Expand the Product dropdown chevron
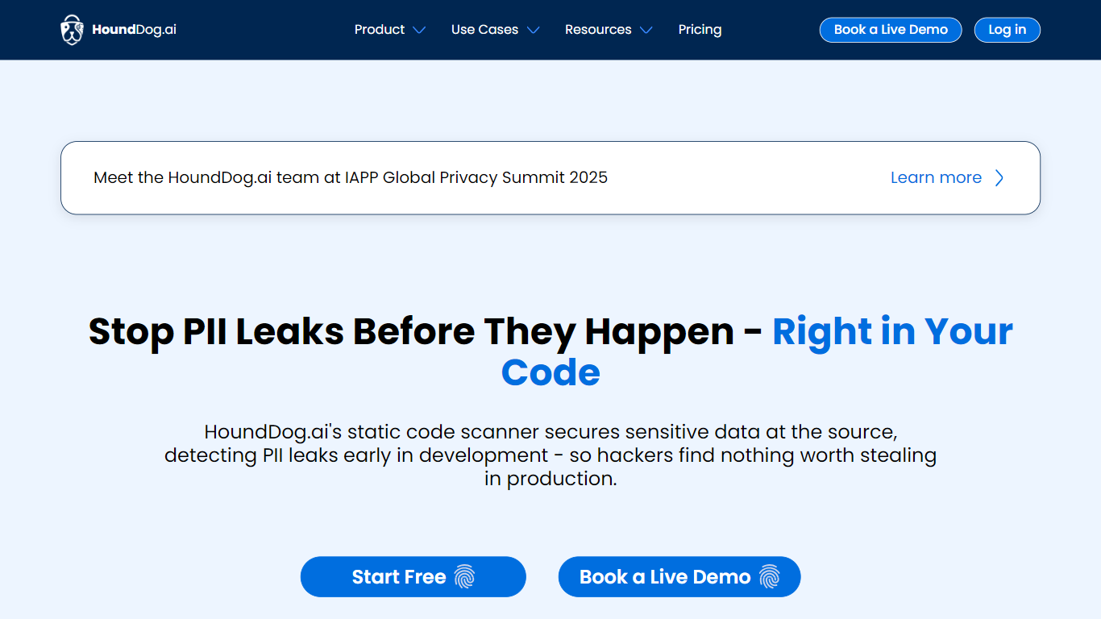Image resolution: width=1101 pixels, height=619 pixels. (x=419, y=30)
